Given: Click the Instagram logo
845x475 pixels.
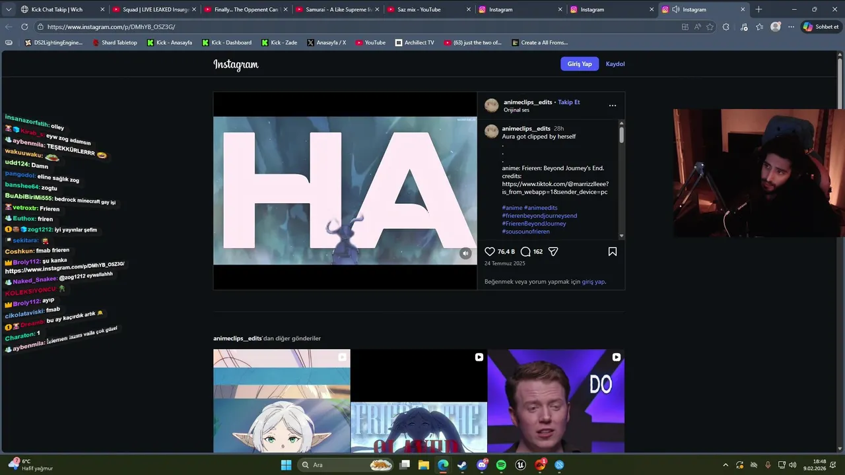Looking at the screenshot, I should [236, 64].
